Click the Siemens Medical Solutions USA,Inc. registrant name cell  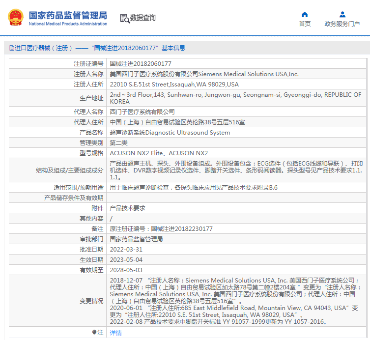pyautogui.click(x=236, y=74)
